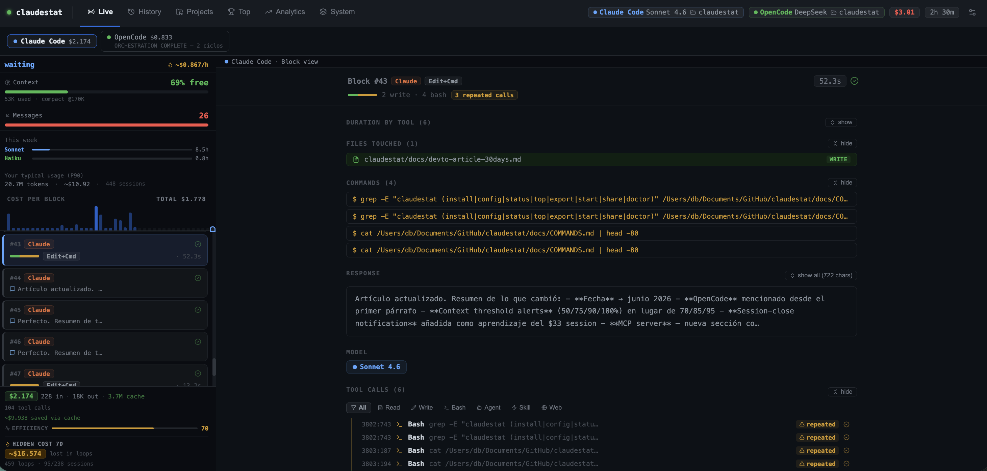Click check status icon on block #44 row
Viewport: 987px width, 471px height.
point(198,278)
